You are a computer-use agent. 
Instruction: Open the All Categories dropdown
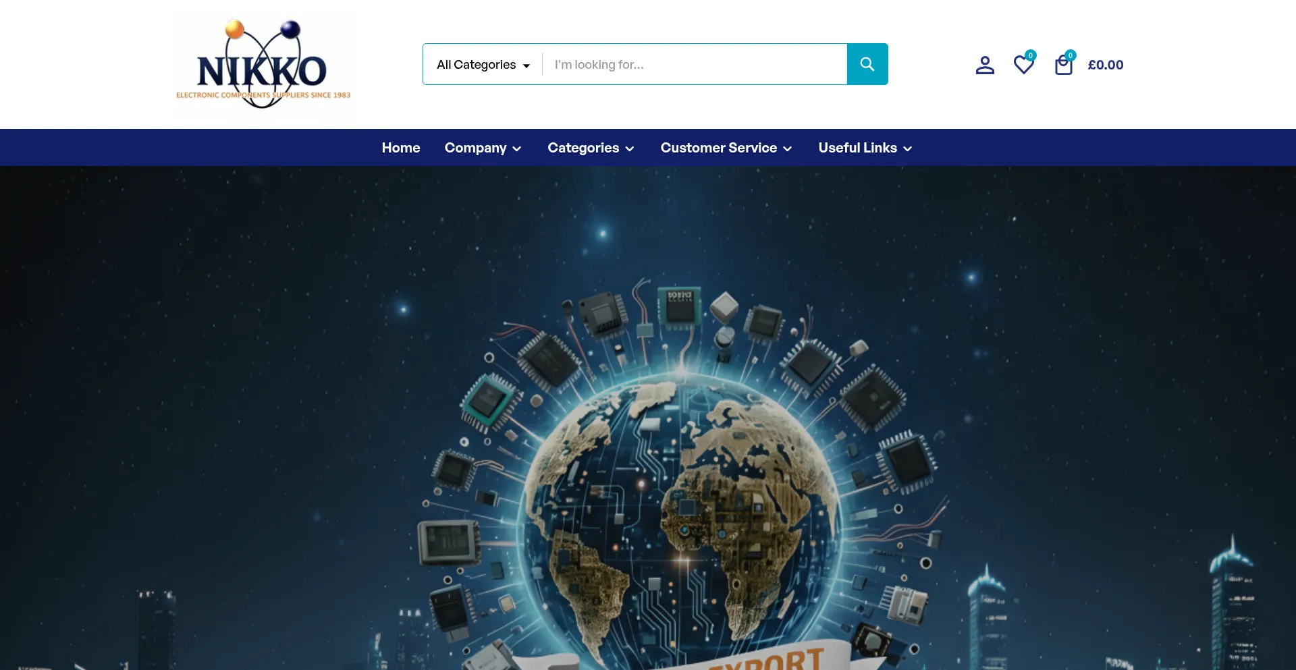[483, 65]
